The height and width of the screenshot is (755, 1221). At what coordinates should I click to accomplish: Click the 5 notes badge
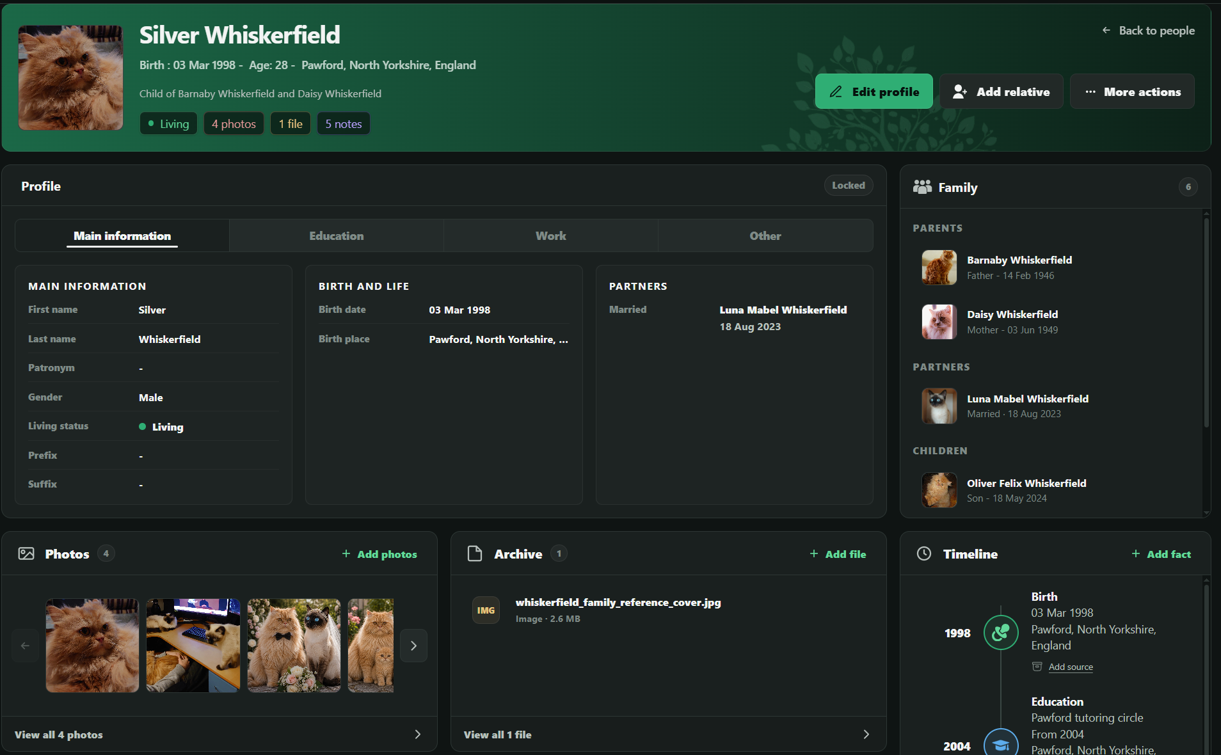coord(344,123)
